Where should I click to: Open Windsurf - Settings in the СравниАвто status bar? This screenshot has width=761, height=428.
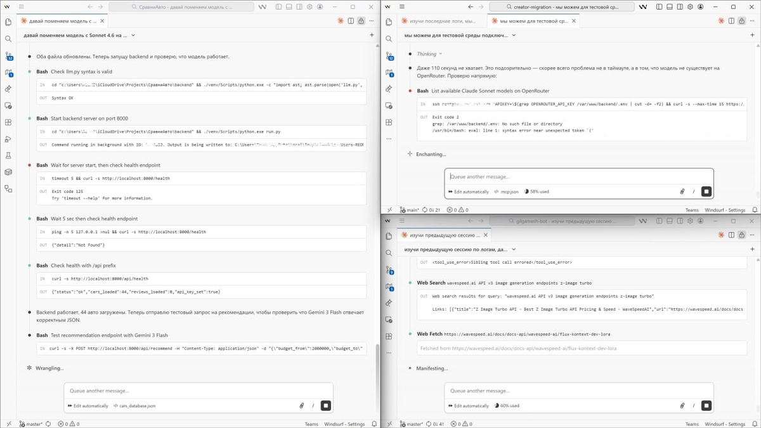coord(344,424)
